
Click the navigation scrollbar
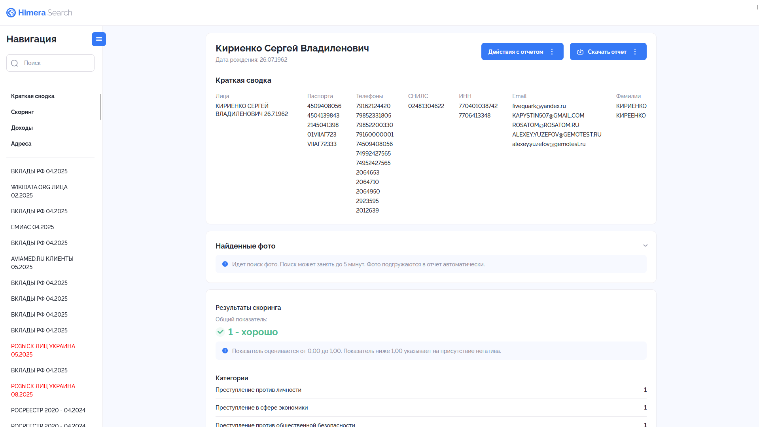click(101, 107)
